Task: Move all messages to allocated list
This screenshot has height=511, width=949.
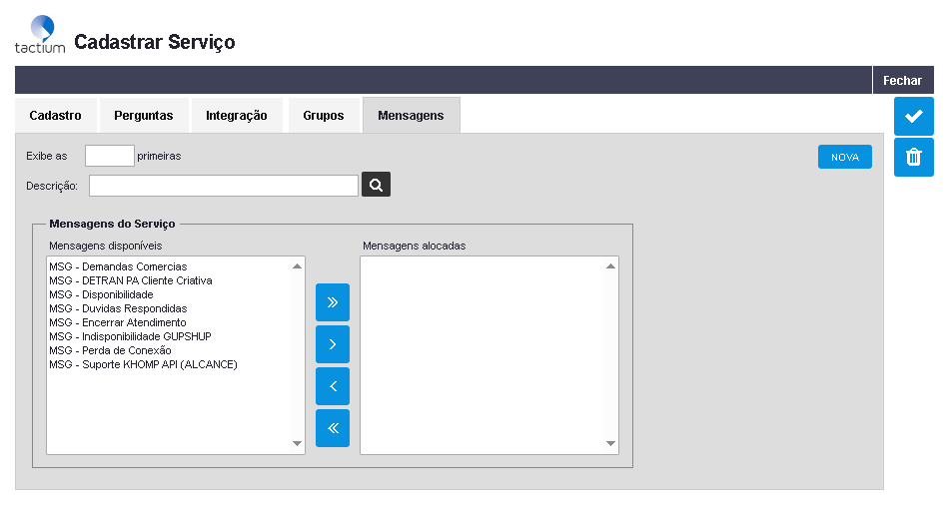Action: point(333,302)
